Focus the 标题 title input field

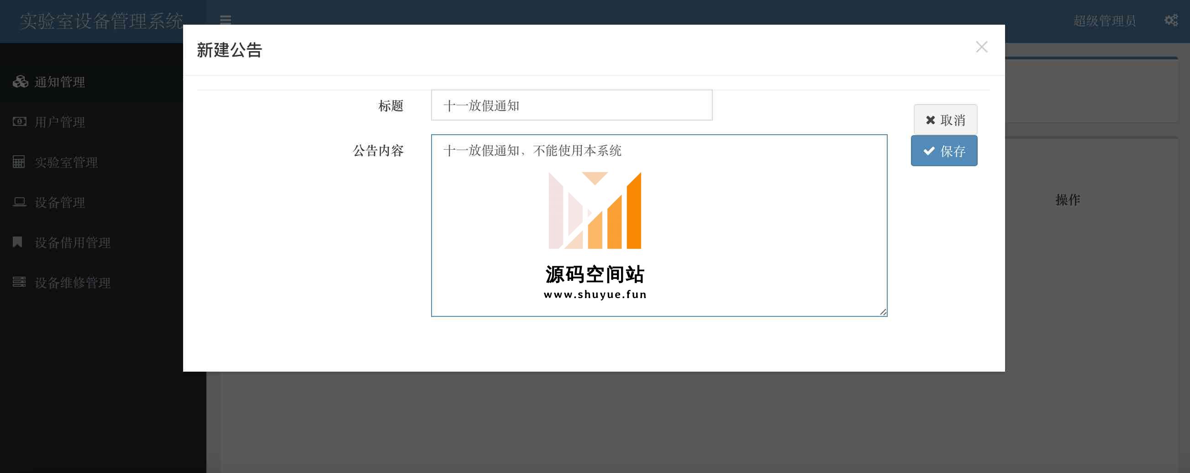(x=571, y=105)
